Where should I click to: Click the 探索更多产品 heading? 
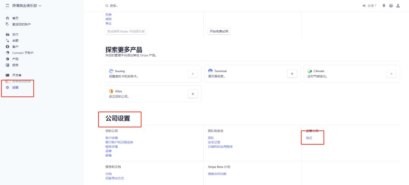click(123, 50)
